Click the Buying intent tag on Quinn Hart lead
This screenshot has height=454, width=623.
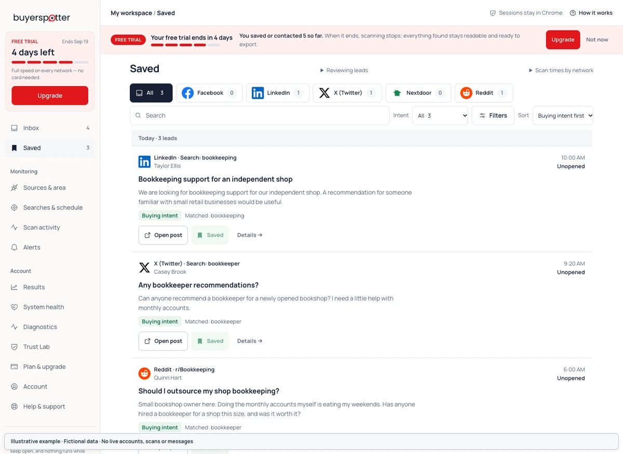click(160, 428)
